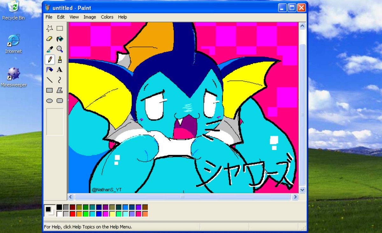Open the Recycle Bin desktop icon
This screenshot has width=382, height=233.
pyautogui.click(x=13, y=11)
